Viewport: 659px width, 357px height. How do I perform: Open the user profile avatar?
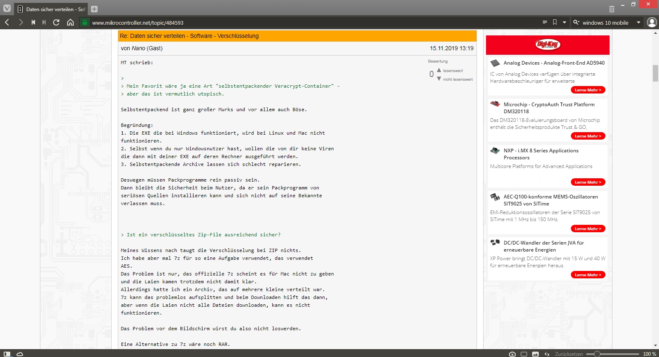(652, 22)
